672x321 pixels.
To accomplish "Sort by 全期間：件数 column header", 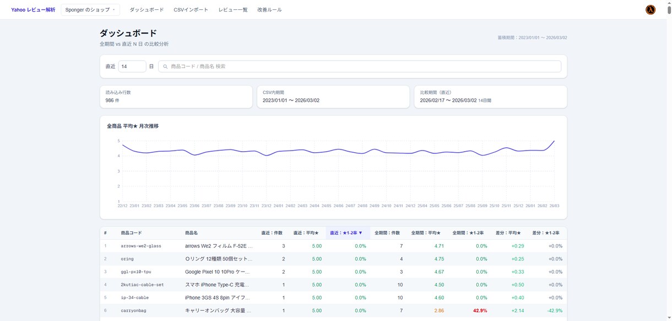I will click(387, 233).
